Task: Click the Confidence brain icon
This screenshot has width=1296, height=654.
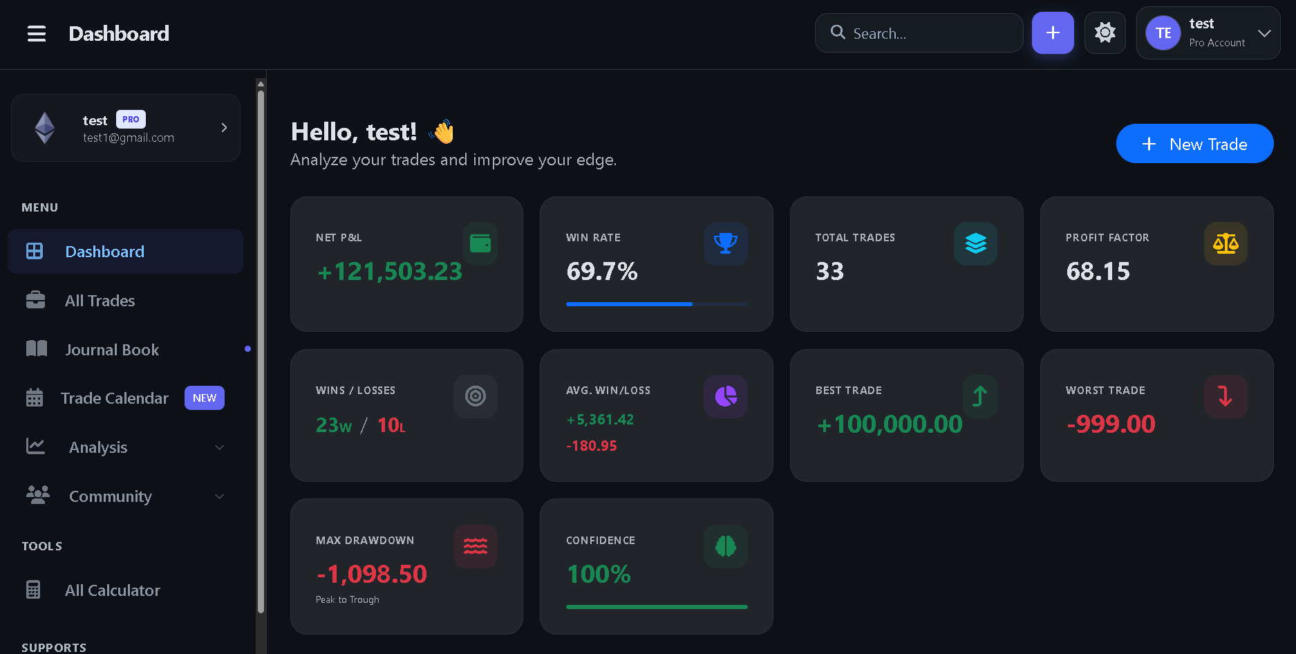Action: [x=726, y=546]
